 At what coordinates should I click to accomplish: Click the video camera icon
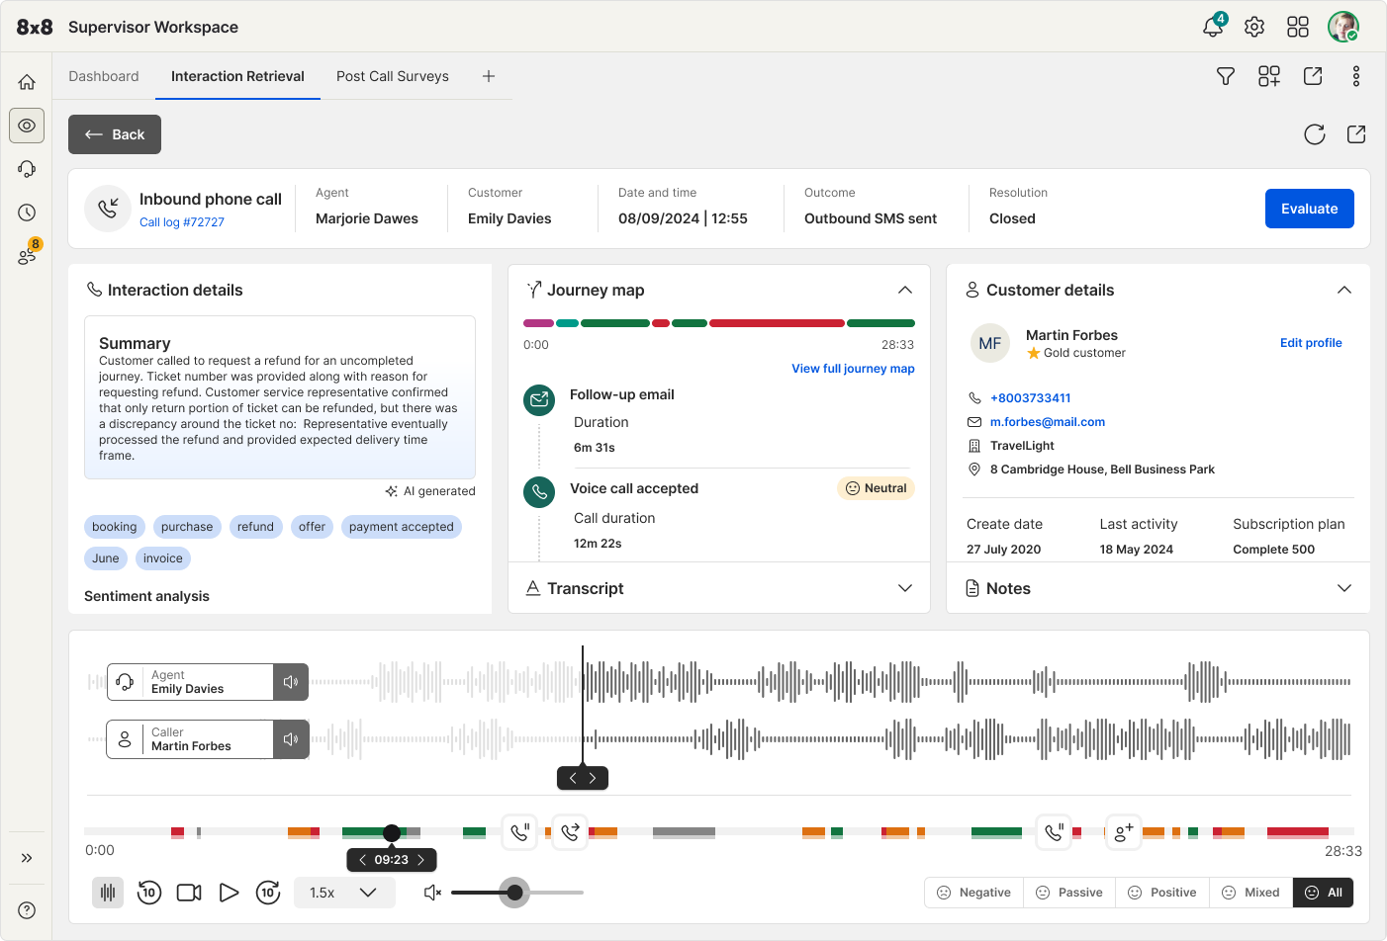click(189, 893)
